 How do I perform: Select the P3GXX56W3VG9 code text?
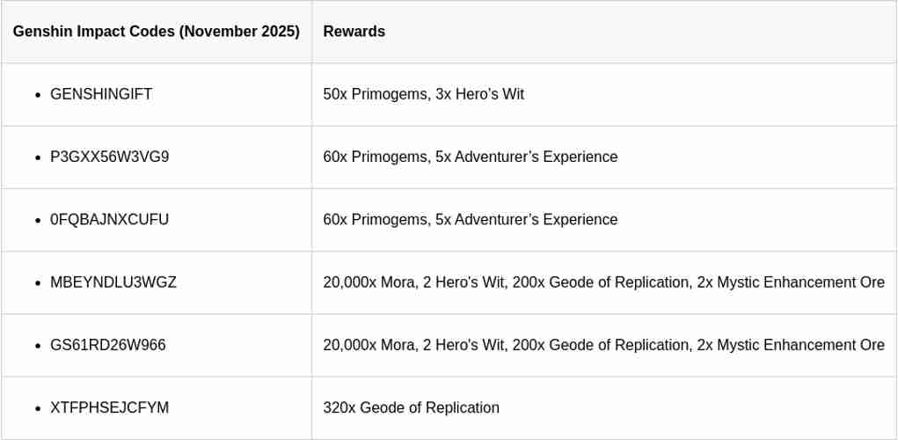[109, 157]
